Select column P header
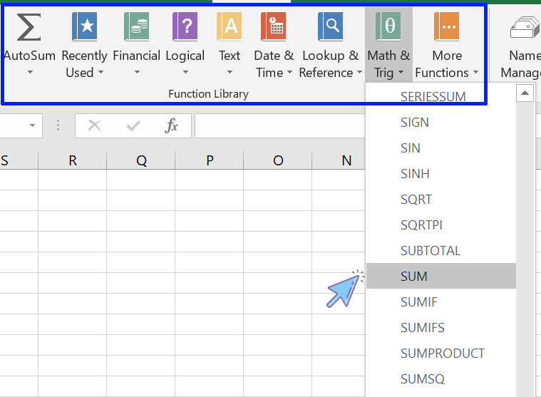This screenshot has height=397, width=541. (210, 160)
